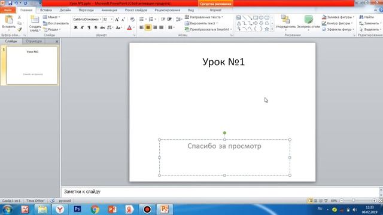Select the text box shape in shapes gallery
This screenshot has width=383, height=215.
[x=239, y=17]
